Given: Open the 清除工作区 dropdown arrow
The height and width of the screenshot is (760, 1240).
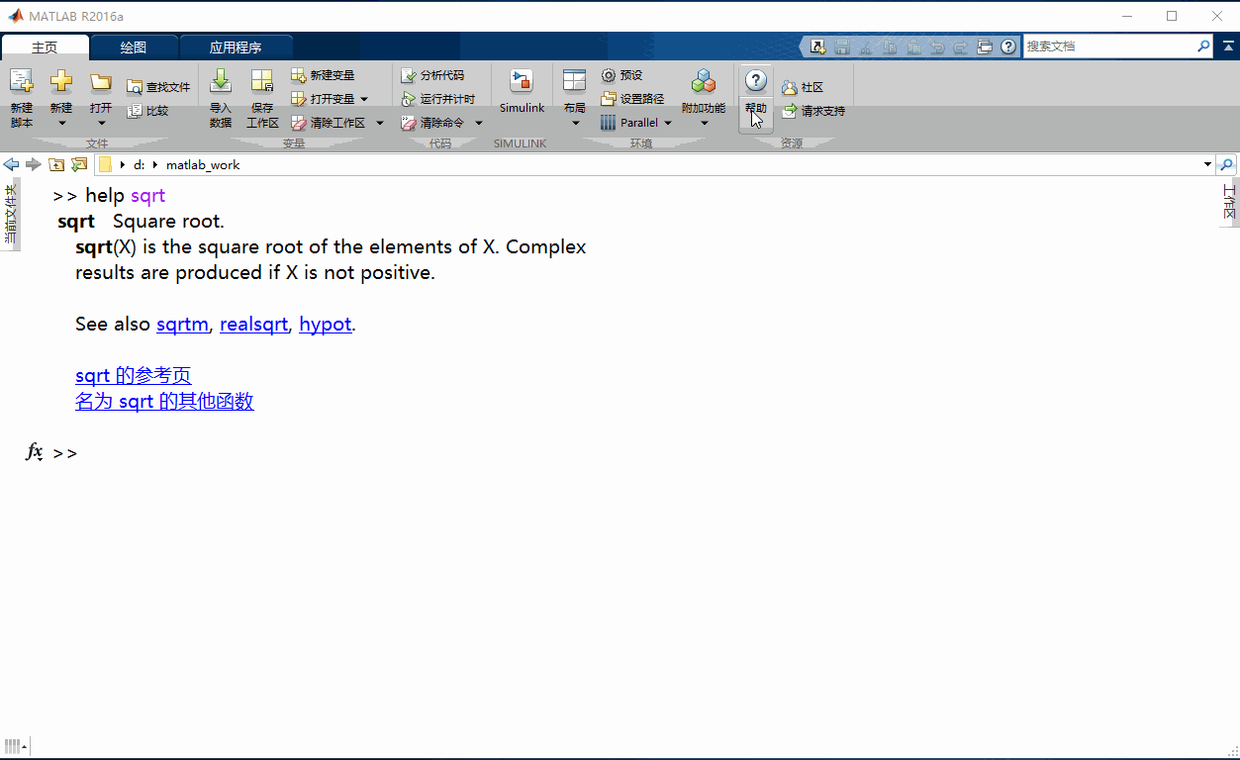Looking at the screenshot, I should click(x=379, y=123).
